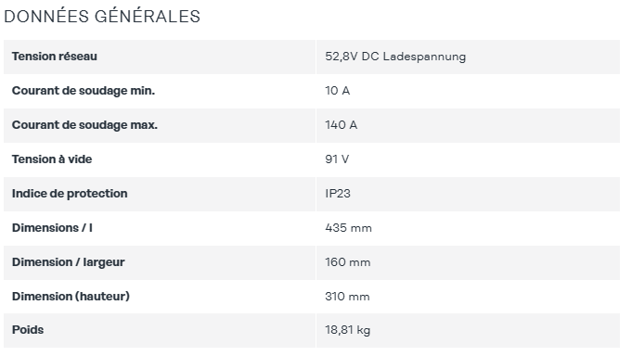The width and height of the screenshot is (632, 356).
Task: Select the Poids label
Action: 28,330
